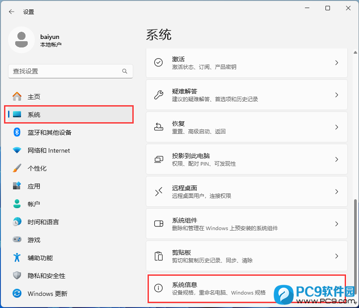The width and height of the screenshot is (359, 308).
Task: Click the clipboard icon beside 剪贴板
Action: point(158,256)
